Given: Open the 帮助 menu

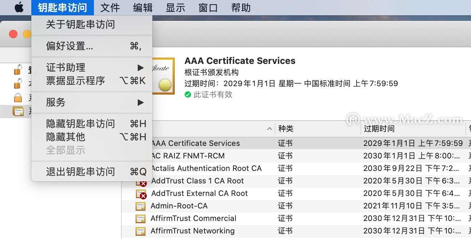Looking at the screenshot, I should pyautogui.click(x=241, y=8).
